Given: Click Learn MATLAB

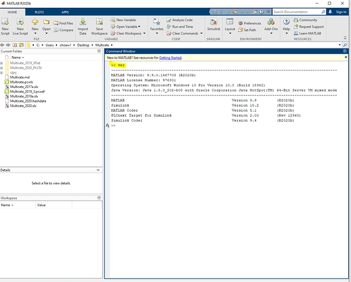Looking at the screenshot, I should click(x=308, y=33).
